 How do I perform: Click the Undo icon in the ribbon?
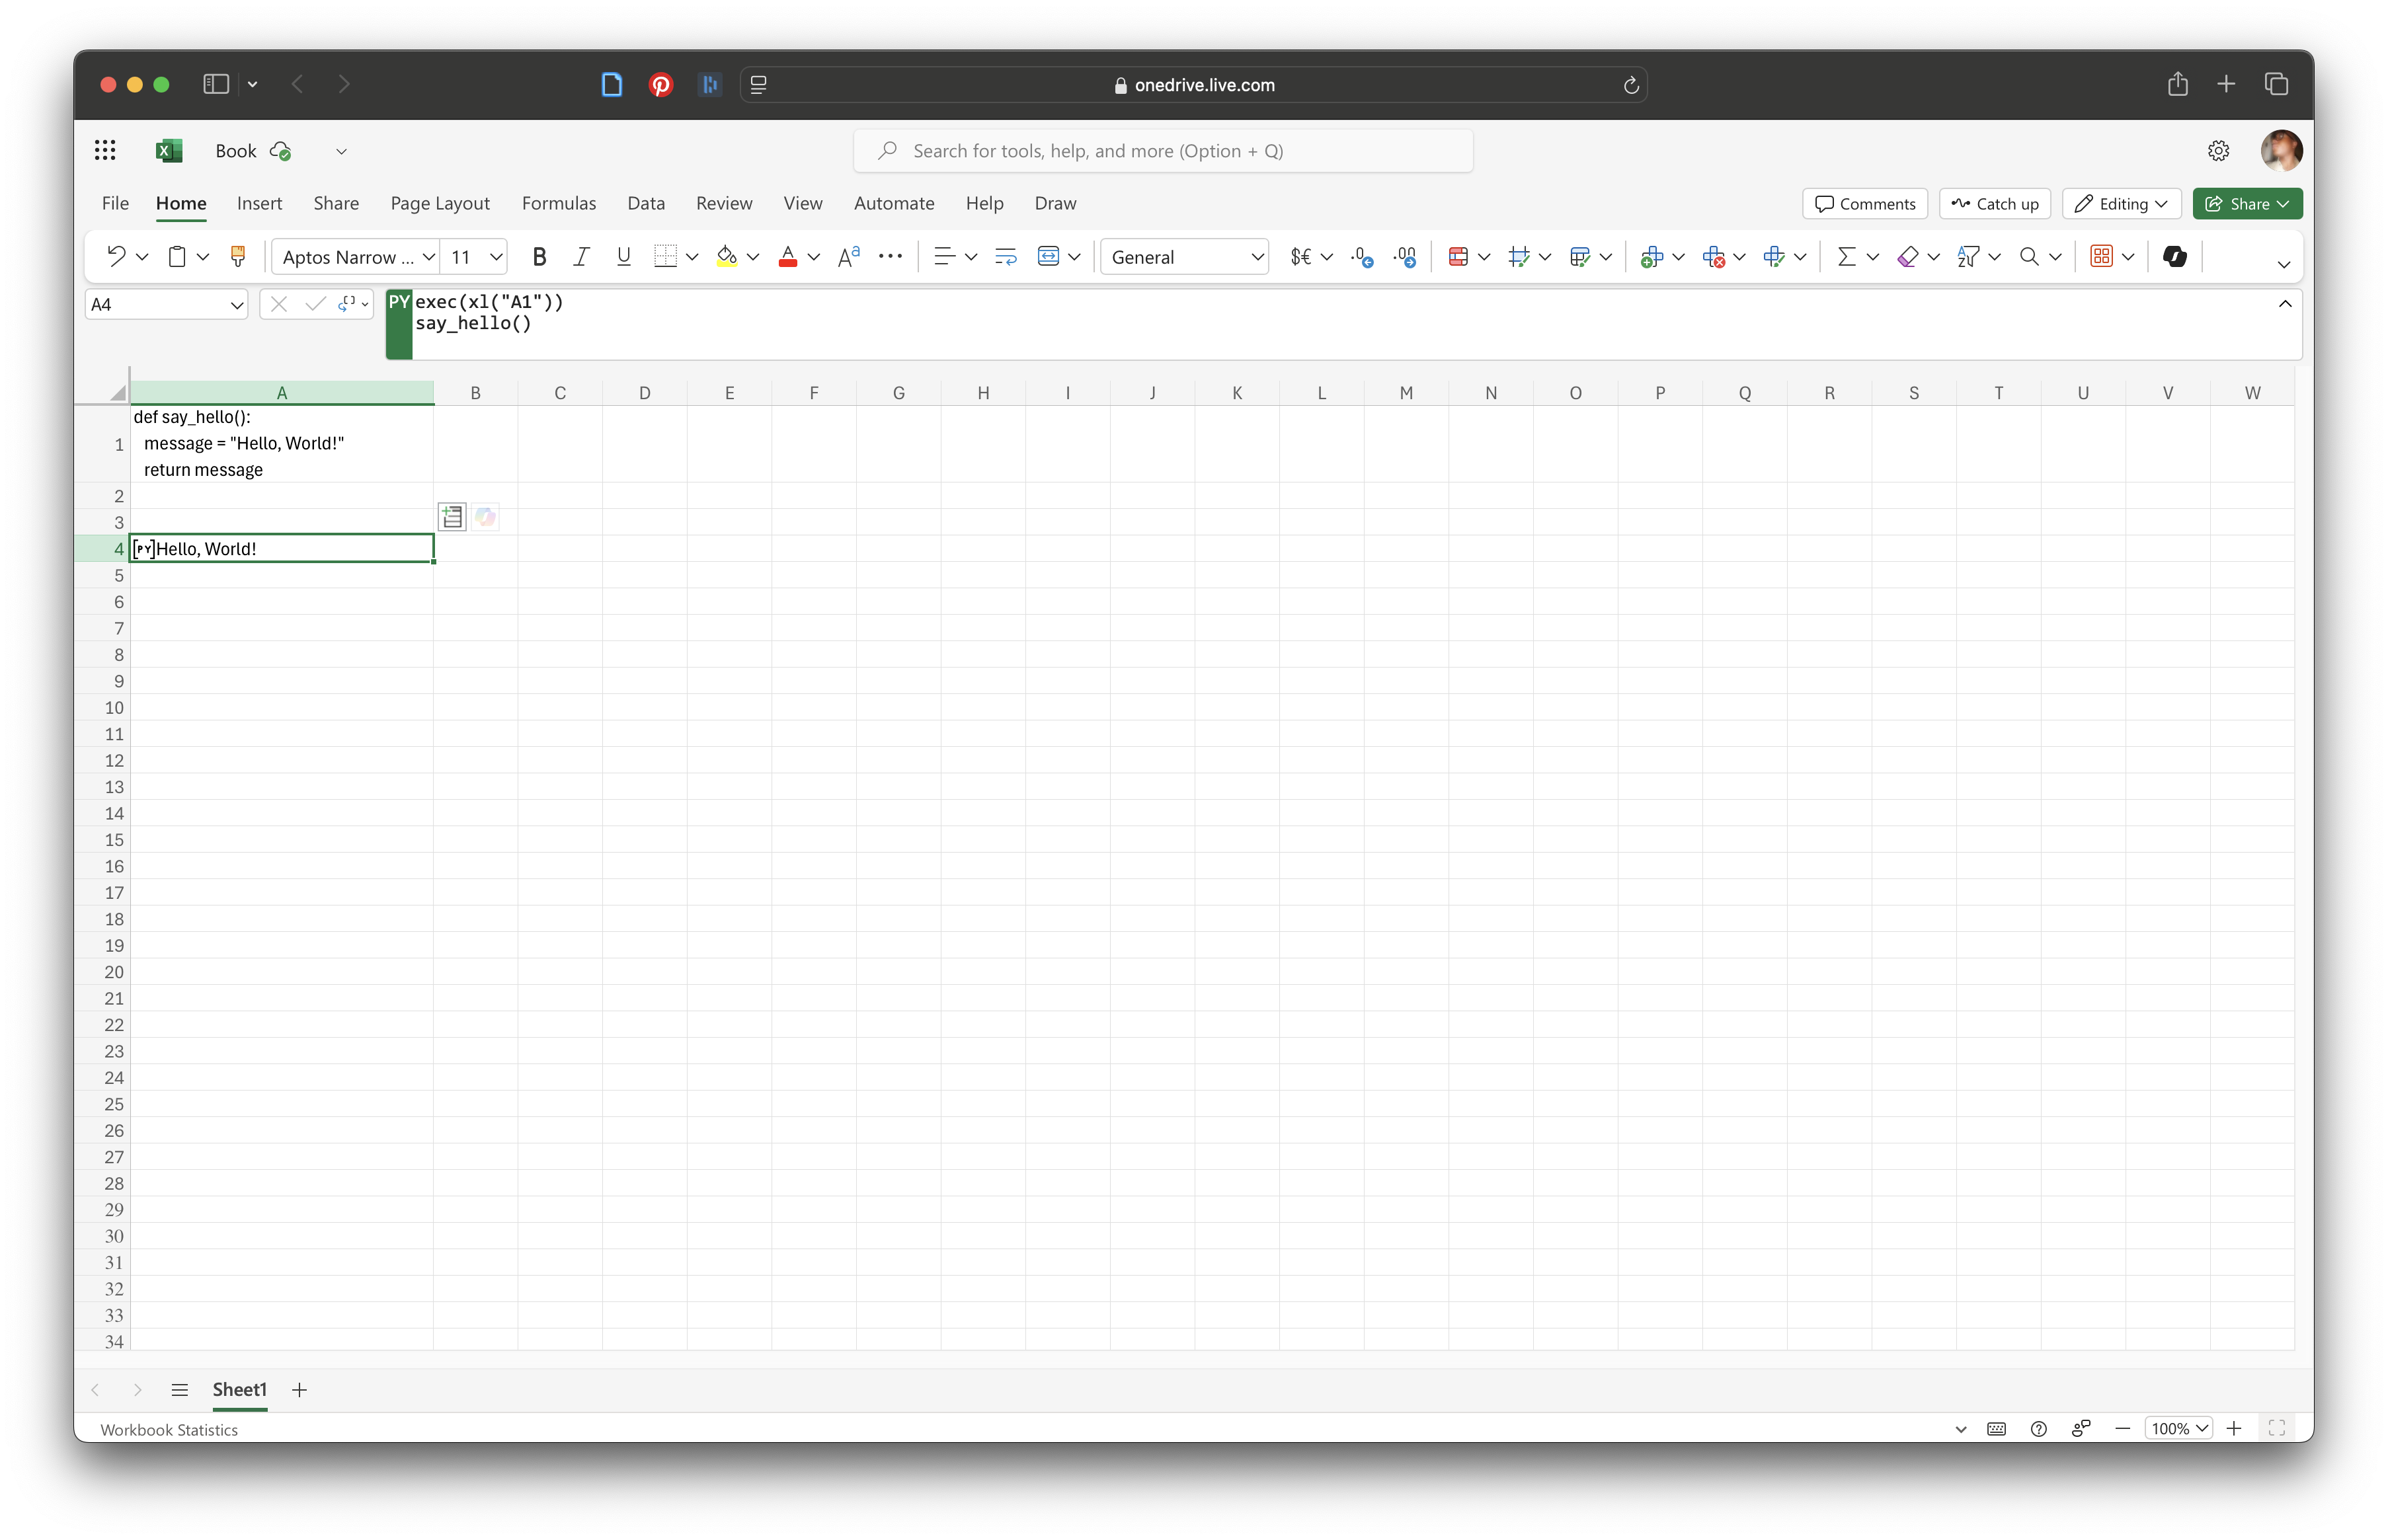point(116,257)
